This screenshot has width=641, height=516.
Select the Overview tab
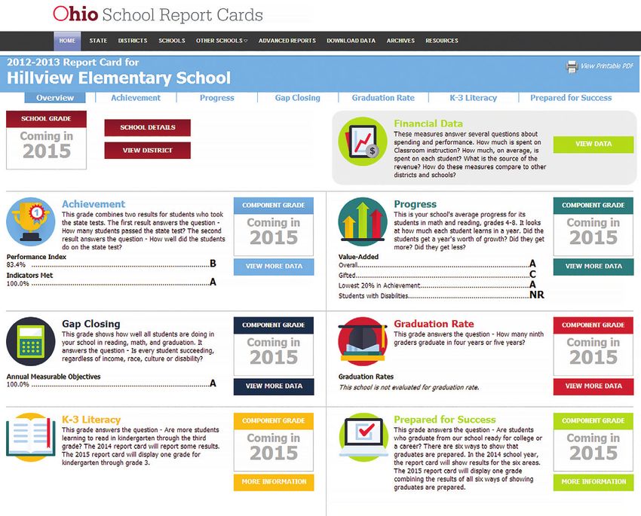(x=55, y=98)
